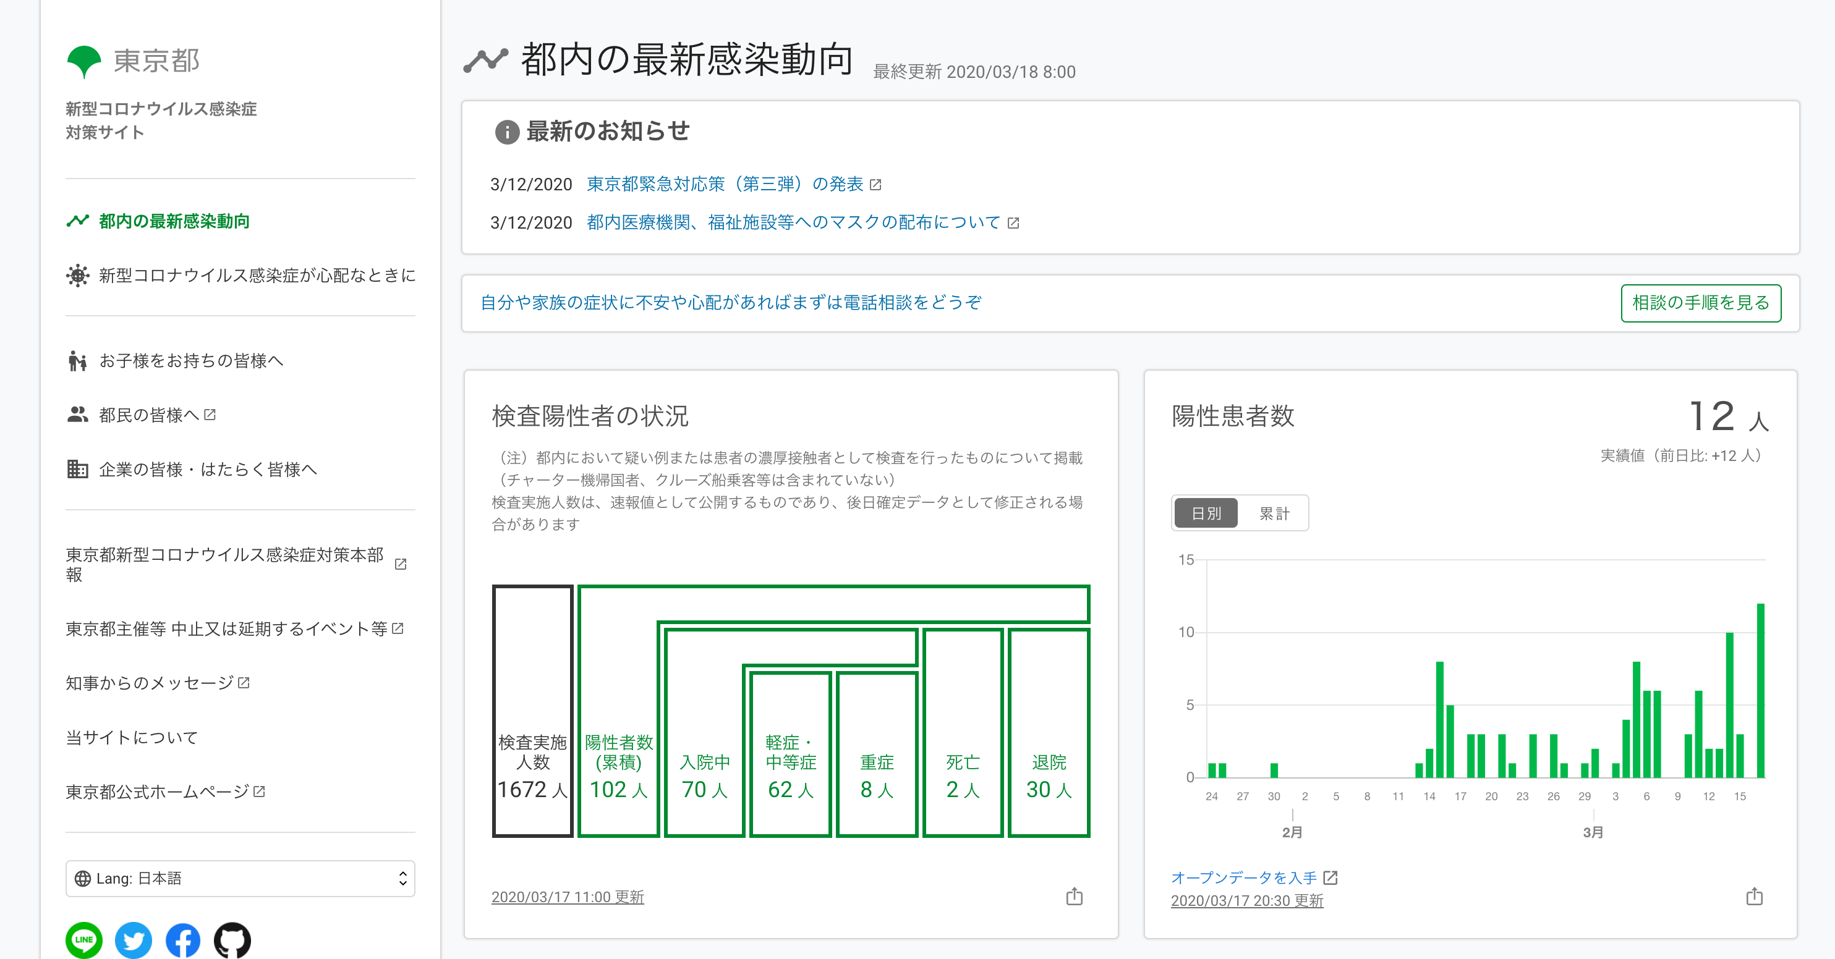Open the Facebook icon link
The width and height of the screenshot is (1835, 959).
tap(183, 940)
